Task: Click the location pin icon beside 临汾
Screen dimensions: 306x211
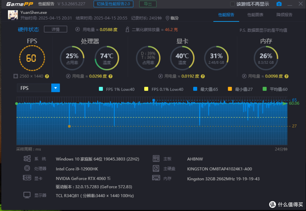Action: 167,18
